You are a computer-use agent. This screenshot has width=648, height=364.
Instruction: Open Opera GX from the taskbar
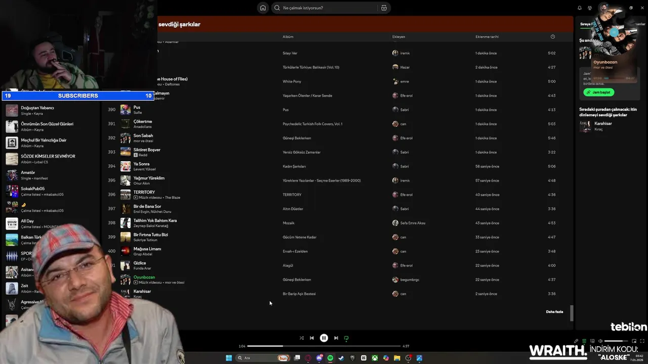[x=308, y=358]
